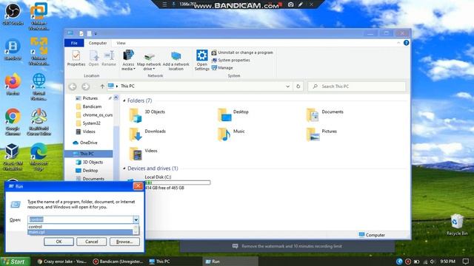This screenshot has width=474, height=266.
Task: Close the Run dialog
Action: pos(138,186)
